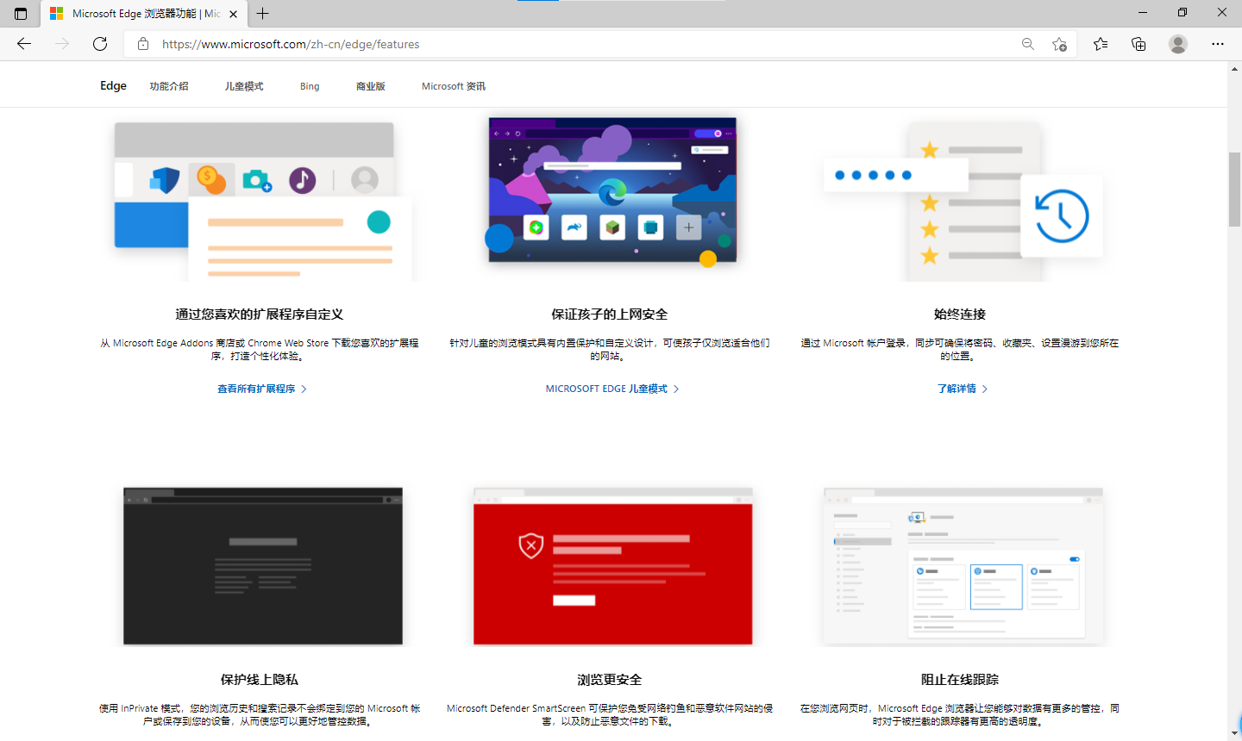This screenshot has width=1242, height=741.
Task: Click the scrollbar up arrow
Action: [1234, 68]
